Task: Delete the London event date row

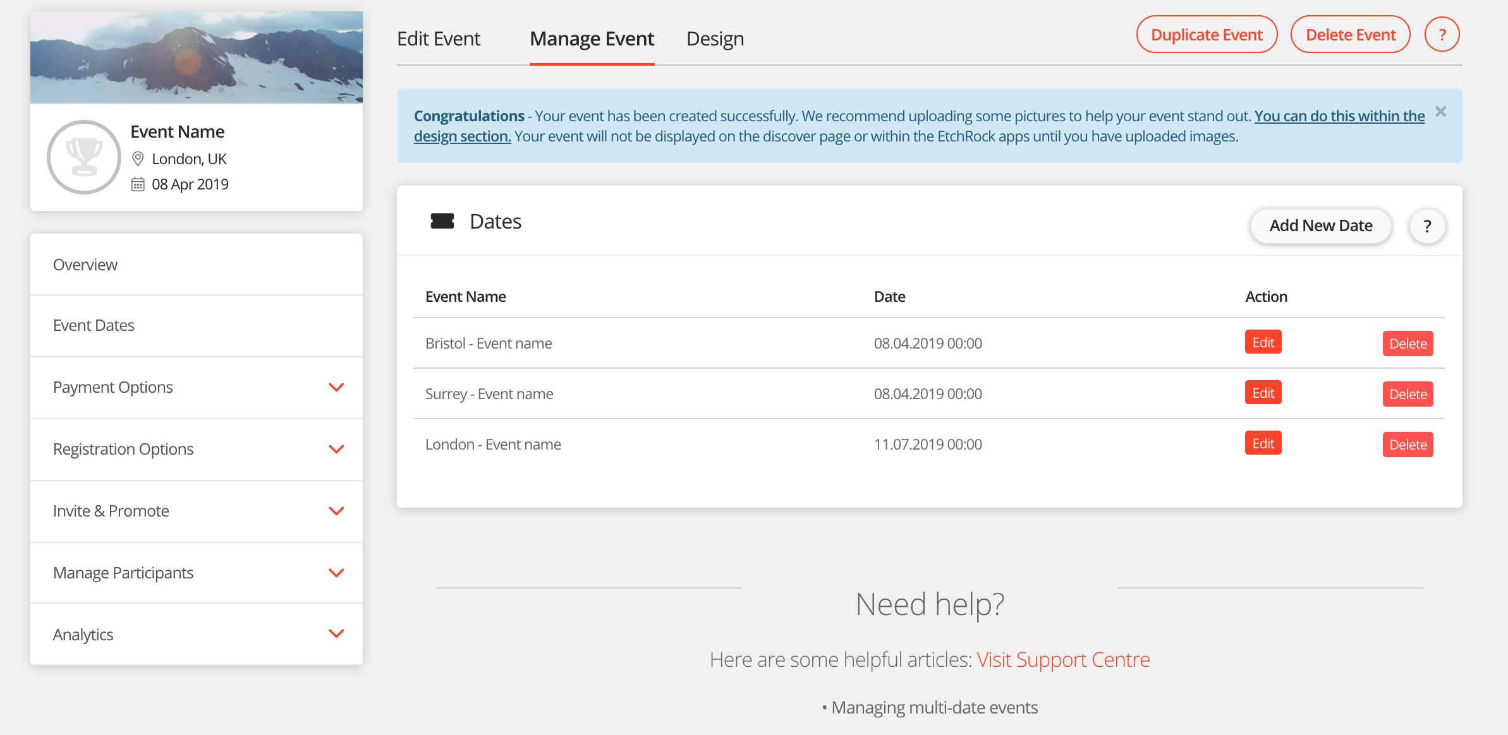Action: [1408, 445]
